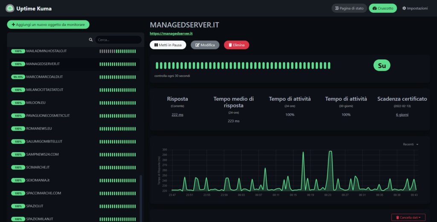Click the Uptime Kuma logo icon
The image size is (437, 222).
tap(10, 9)
